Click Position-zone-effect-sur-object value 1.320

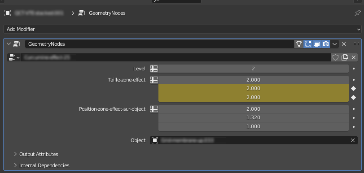[253, 118]
